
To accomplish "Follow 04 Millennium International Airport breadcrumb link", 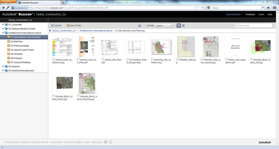I will point(96,31).
